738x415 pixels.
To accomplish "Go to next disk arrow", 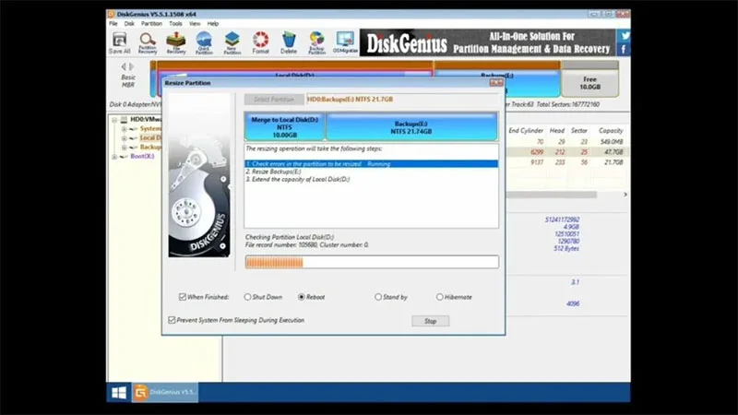I will point(132,66).
